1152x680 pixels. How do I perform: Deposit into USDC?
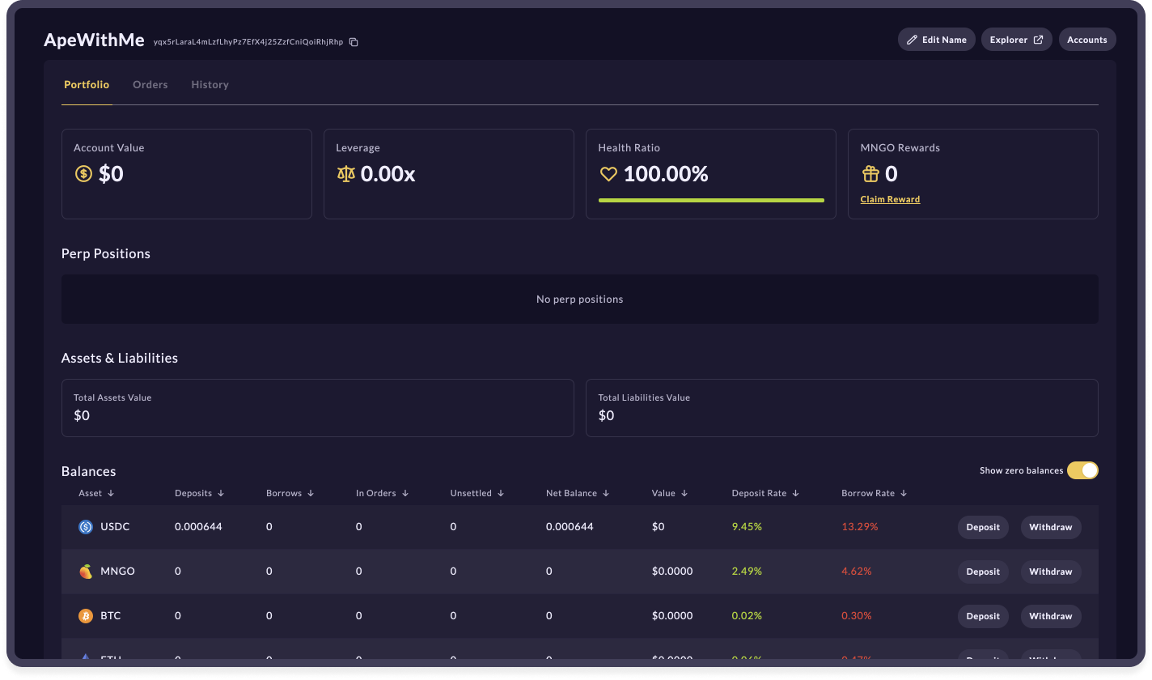(983, 527)
